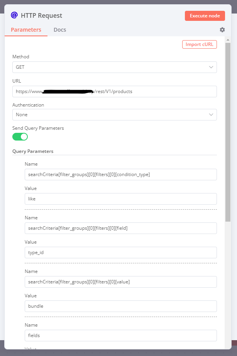Image resolution: width=237 pixels, height=356 pixels.
Task: Toggle the Send Query Parameters switch
Action: 20,137
